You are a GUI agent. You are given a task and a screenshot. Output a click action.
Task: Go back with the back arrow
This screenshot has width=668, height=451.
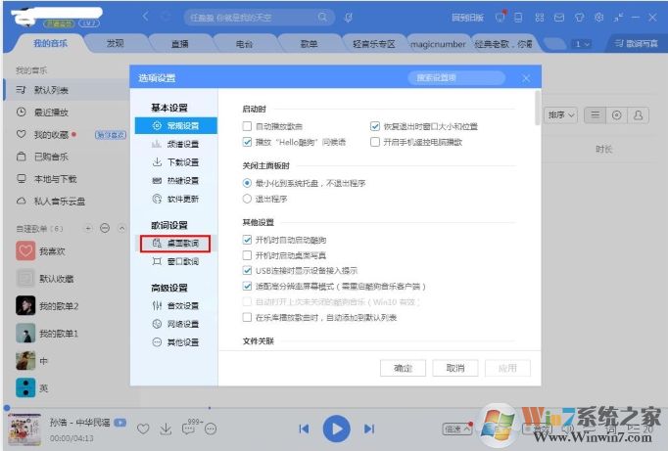146,17
